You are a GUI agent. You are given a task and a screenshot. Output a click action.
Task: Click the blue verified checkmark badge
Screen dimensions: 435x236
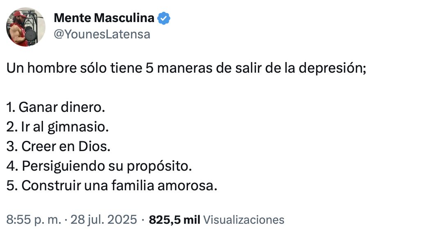pos(164,18)
